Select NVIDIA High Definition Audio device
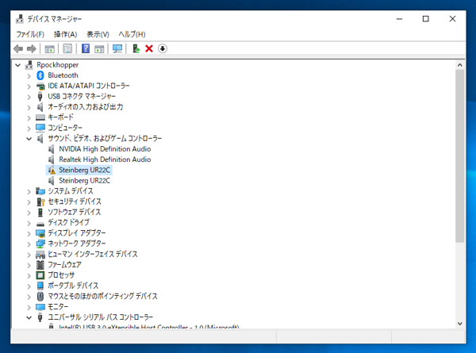The image size is (476, 353). point(105,149)
